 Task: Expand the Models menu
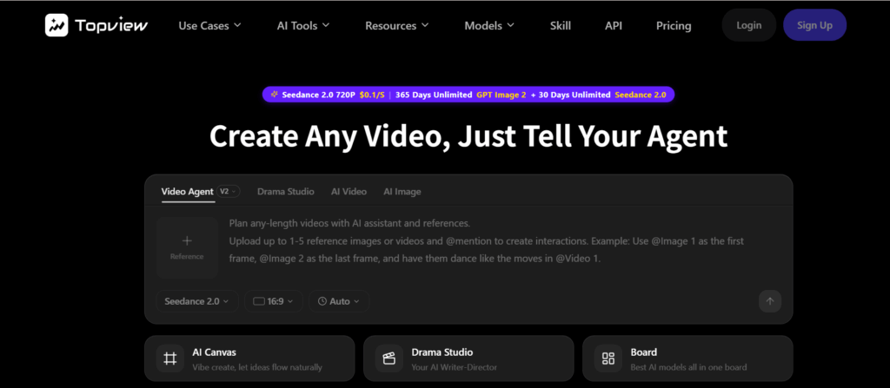pos(489,25)
